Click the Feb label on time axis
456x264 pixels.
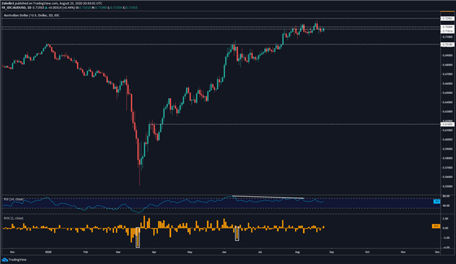click(86, 252)
